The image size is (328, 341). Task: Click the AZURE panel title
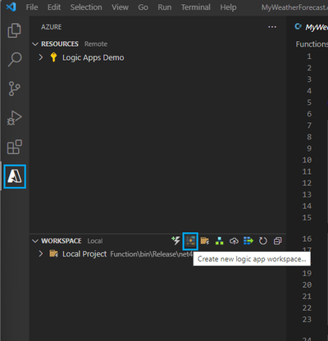51,27
